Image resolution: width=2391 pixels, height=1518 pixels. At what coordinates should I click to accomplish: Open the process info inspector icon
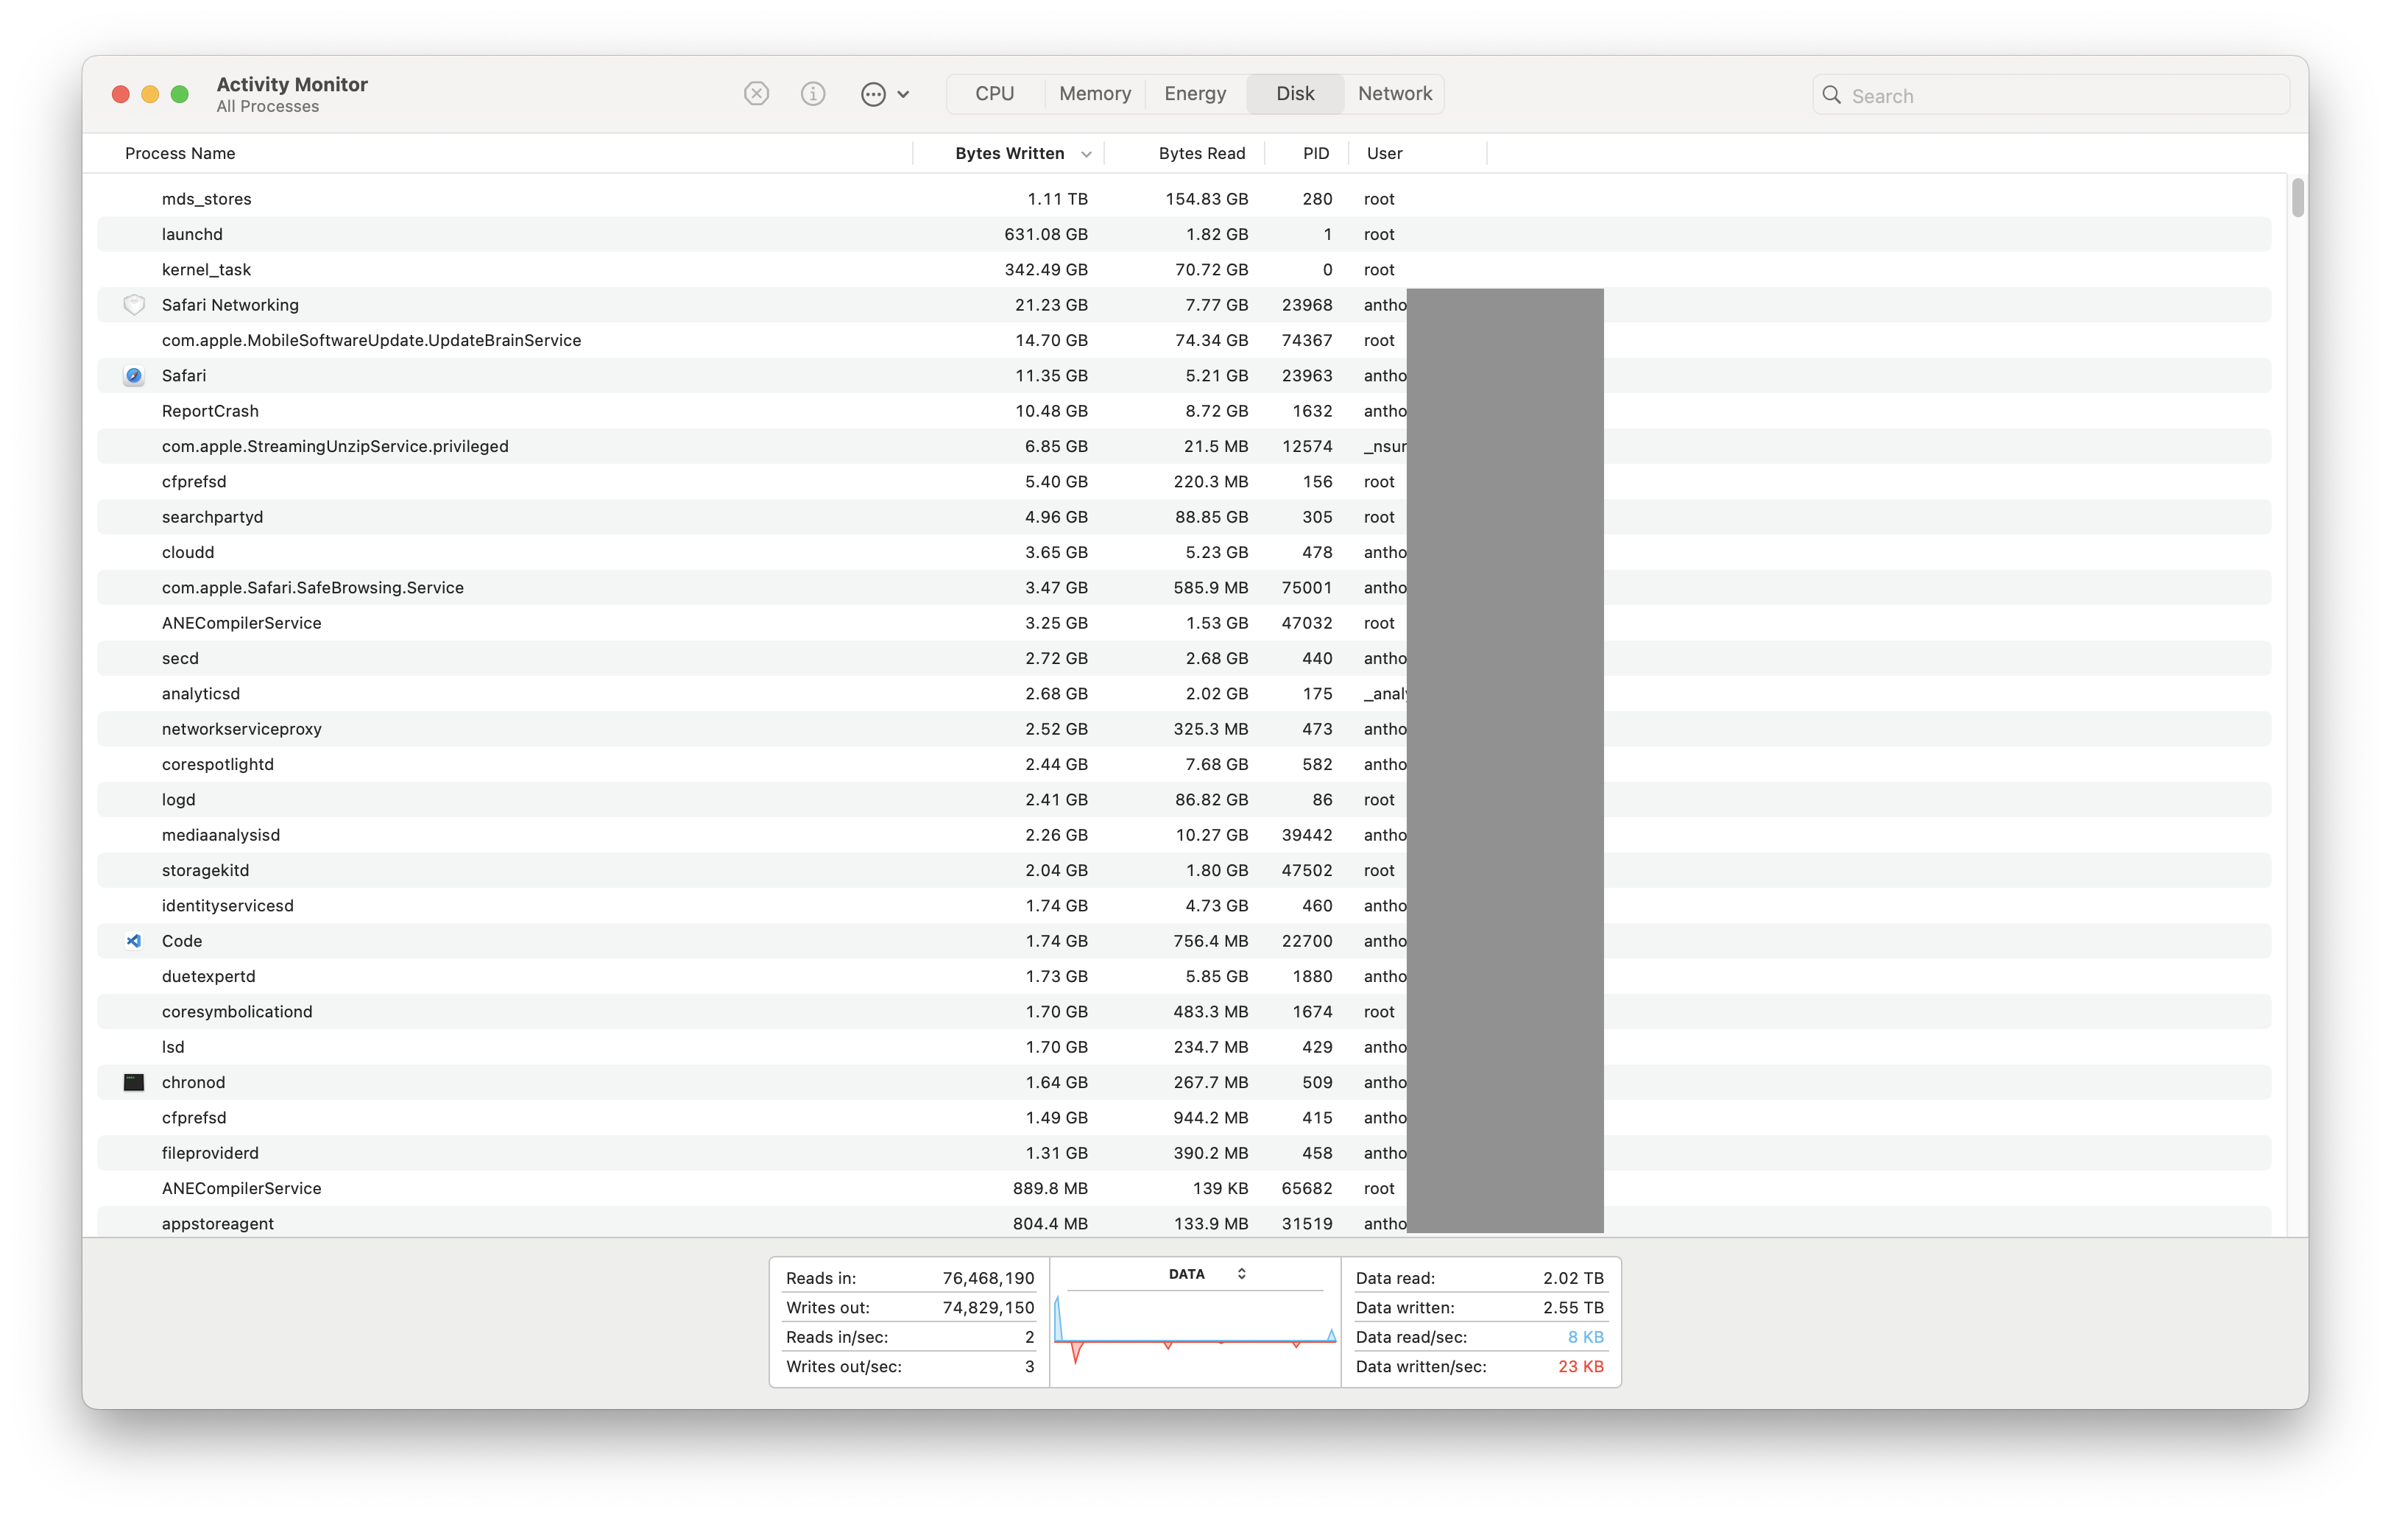(x=813, y=93)
